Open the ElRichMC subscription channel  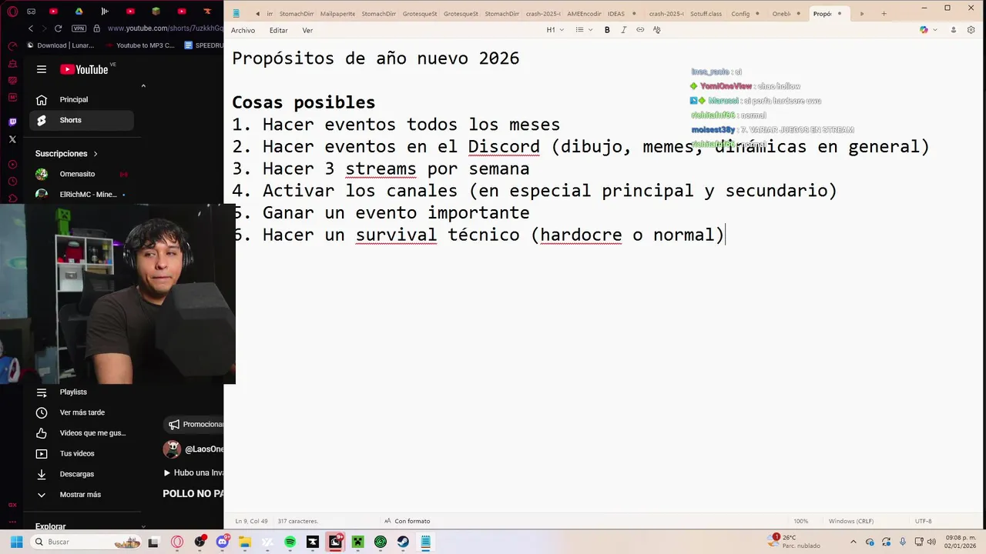pyautogui.click(x=81, y=195)
